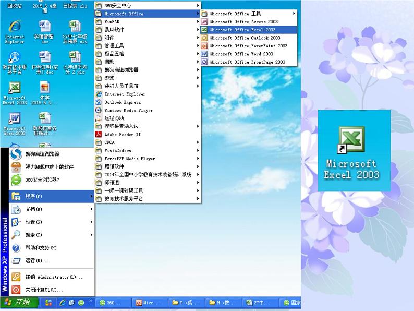Launch Adobe Reader XI

pyautogui.click(x=148, y=135)
